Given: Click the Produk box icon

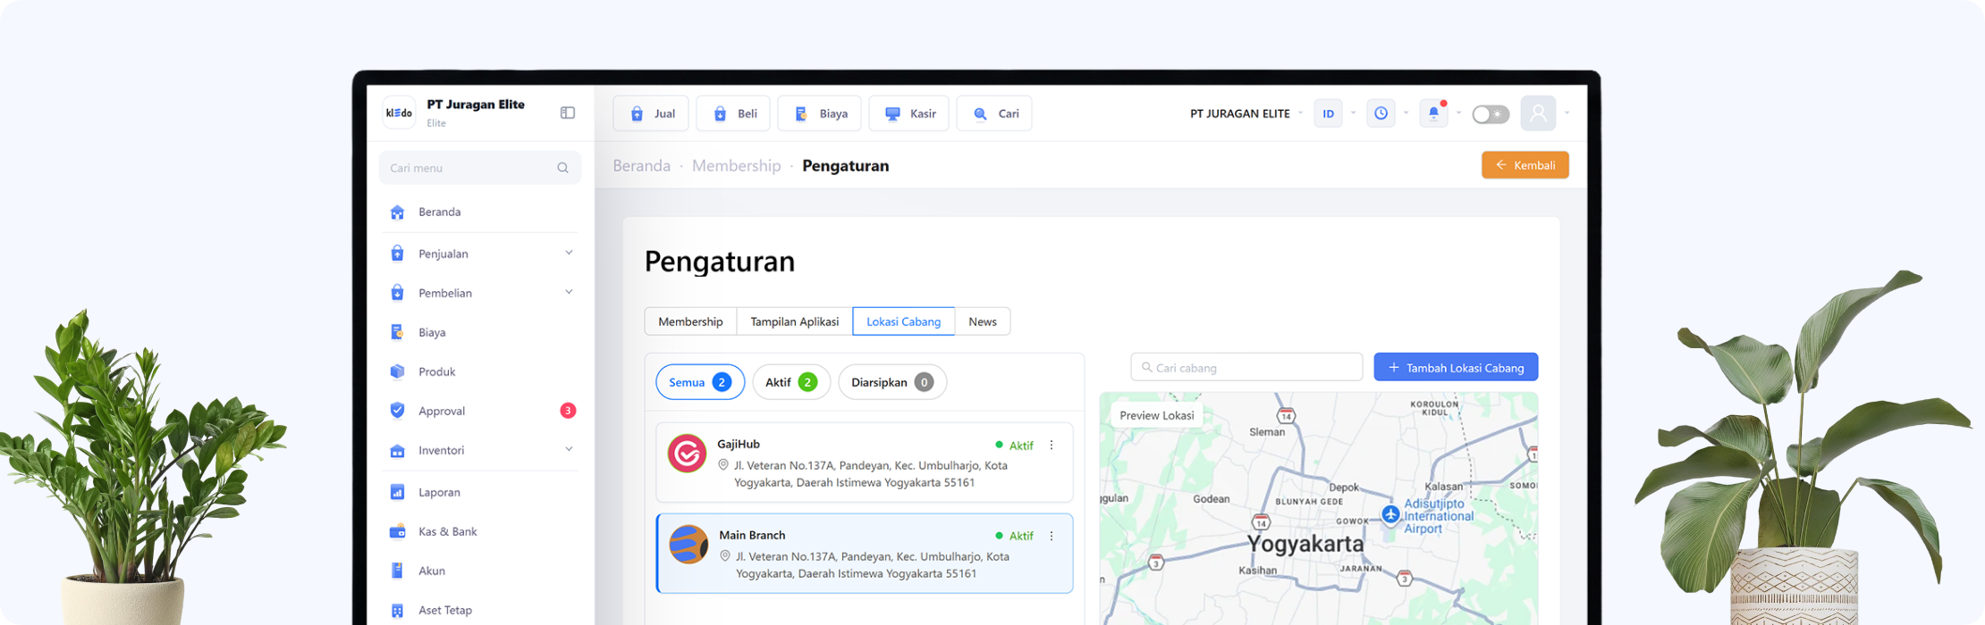Looking at the screenshot, I should (x=398, y=371).
